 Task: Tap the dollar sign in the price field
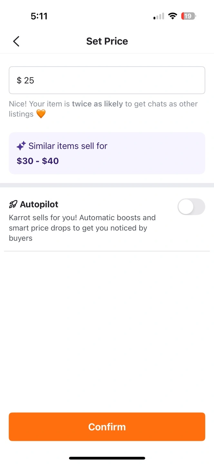tap(19, 81)
